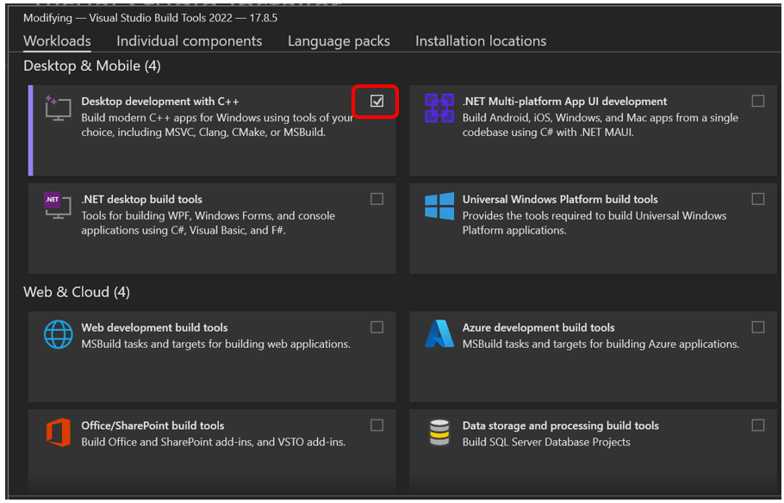This screenshot has height=503, width=784.
Task: Click the Data storage database icon
Action: pos(439,432)
